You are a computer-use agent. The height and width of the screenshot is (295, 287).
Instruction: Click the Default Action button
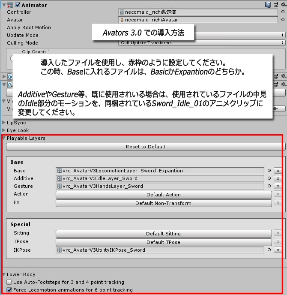coord(164,195)
